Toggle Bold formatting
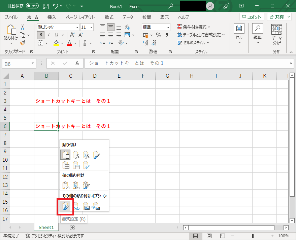Image resolution: width=296 pixels, height=240 pixels. coord(41,35)
